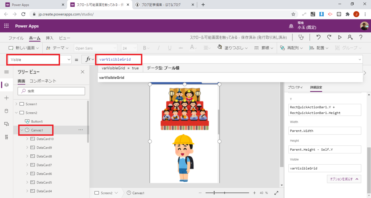The image size is (371, 198).
Task: Undo the last action
Action: point(318,37)
